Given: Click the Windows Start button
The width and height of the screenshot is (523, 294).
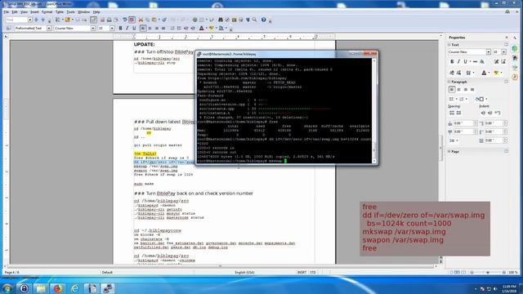Looking at the screenshot, I should [x=7, y=288].
